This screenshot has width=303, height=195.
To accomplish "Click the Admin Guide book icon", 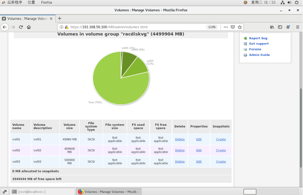I will pos(245,55).
